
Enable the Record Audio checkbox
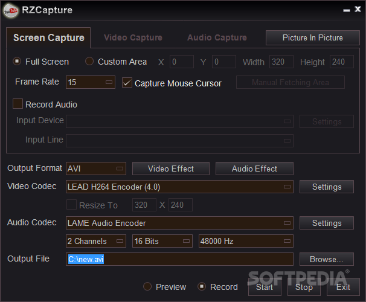(18, 104)
